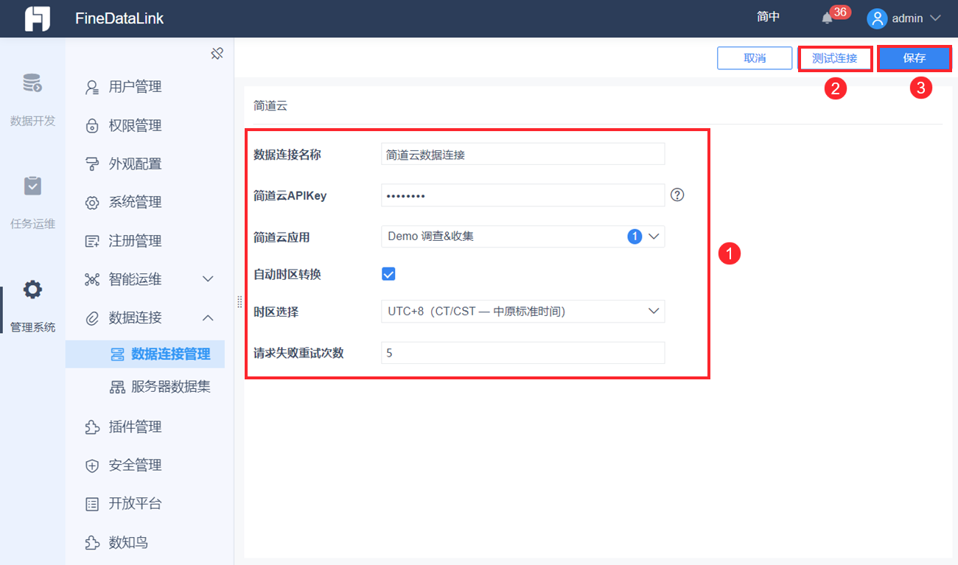The image size is (958, 565).
Task: Click the sidebar collapse drag handle
Action: (239, 302)
